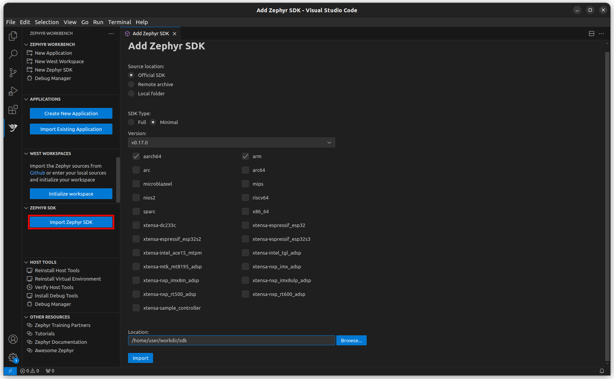Enable the riscv64 toolchain checkbox
This screenshot has height=379, width=614.
point(245,198)
